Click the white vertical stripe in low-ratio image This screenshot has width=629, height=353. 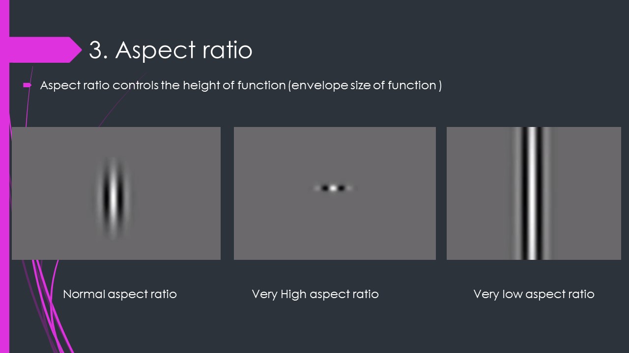pos(532,193)
